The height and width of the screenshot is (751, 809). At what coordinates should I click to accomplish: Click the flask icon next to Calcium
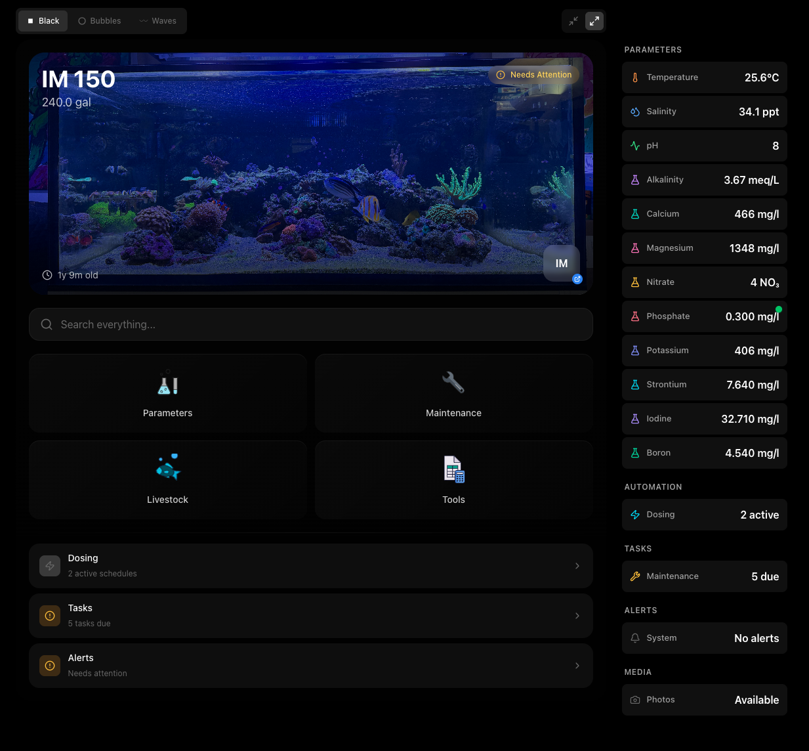(x=635, y=214)
